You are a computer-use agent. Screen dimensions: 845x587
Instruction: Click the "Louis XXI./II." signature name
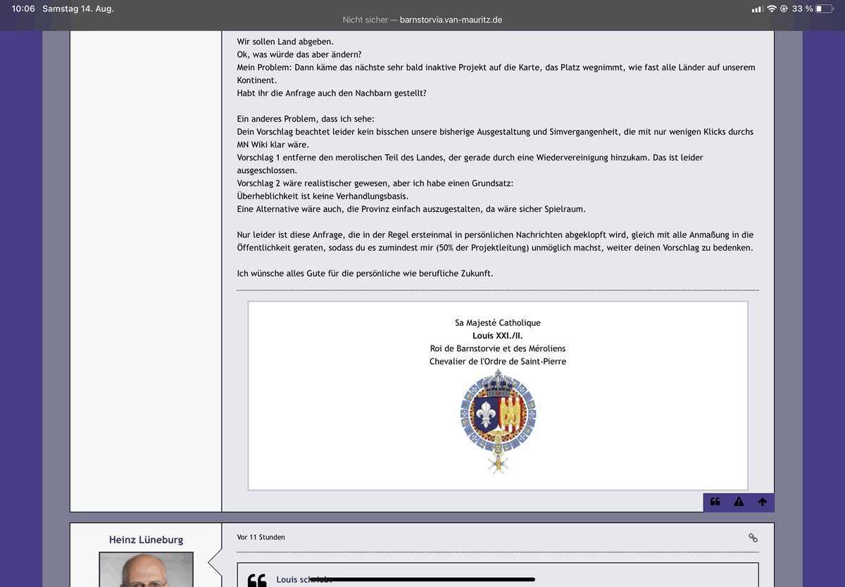pyautogui.click(x=498, y=336)
